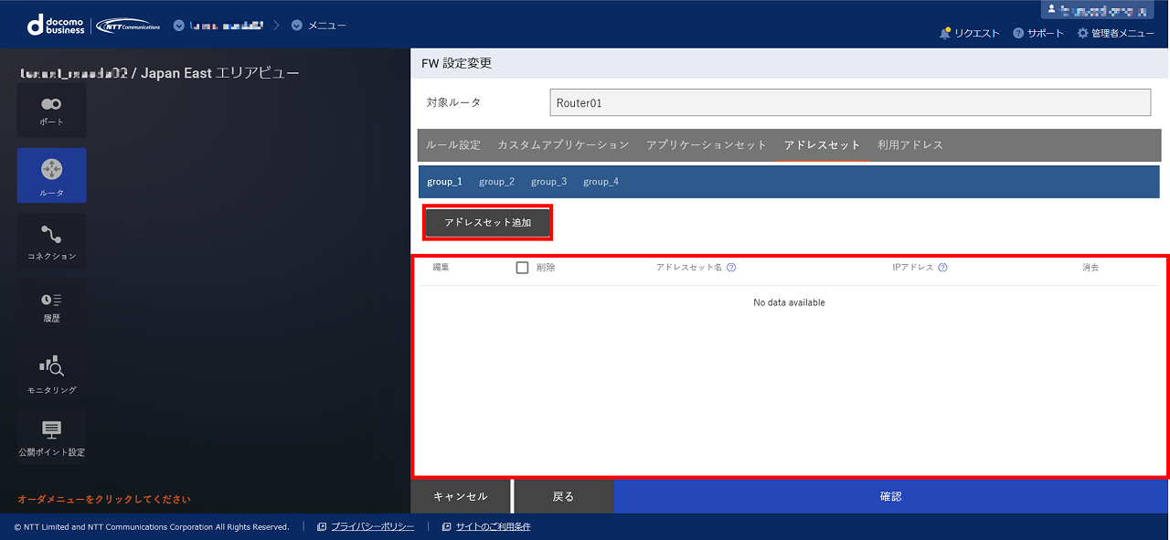Switch to the アプリケーションセット tab
The height and width of the screenshot is (540, 1170).
point(707,145)
